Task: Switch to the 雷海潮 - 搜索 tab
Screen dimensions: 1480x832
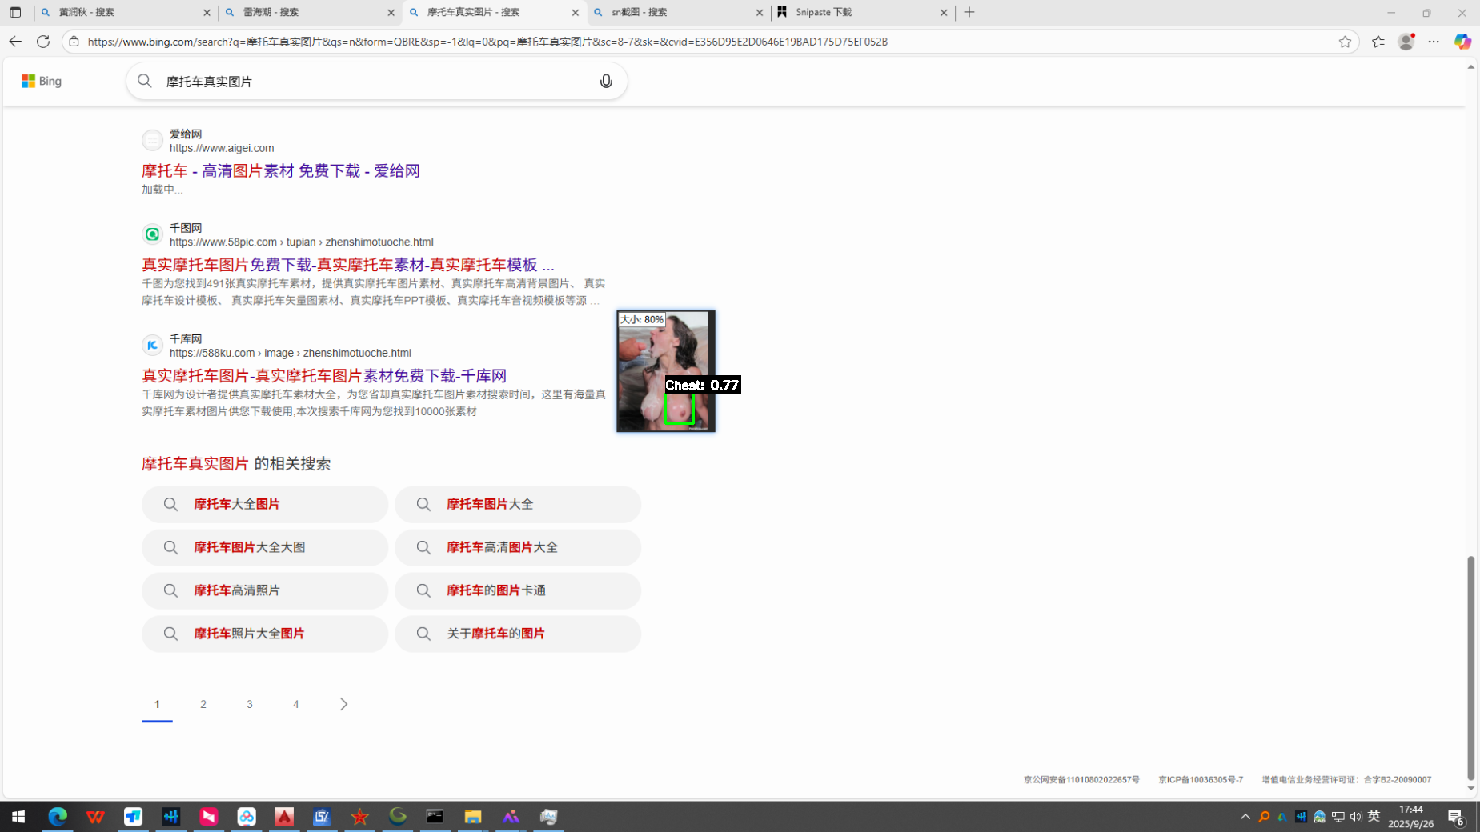Action: click(x=308, y=12)
